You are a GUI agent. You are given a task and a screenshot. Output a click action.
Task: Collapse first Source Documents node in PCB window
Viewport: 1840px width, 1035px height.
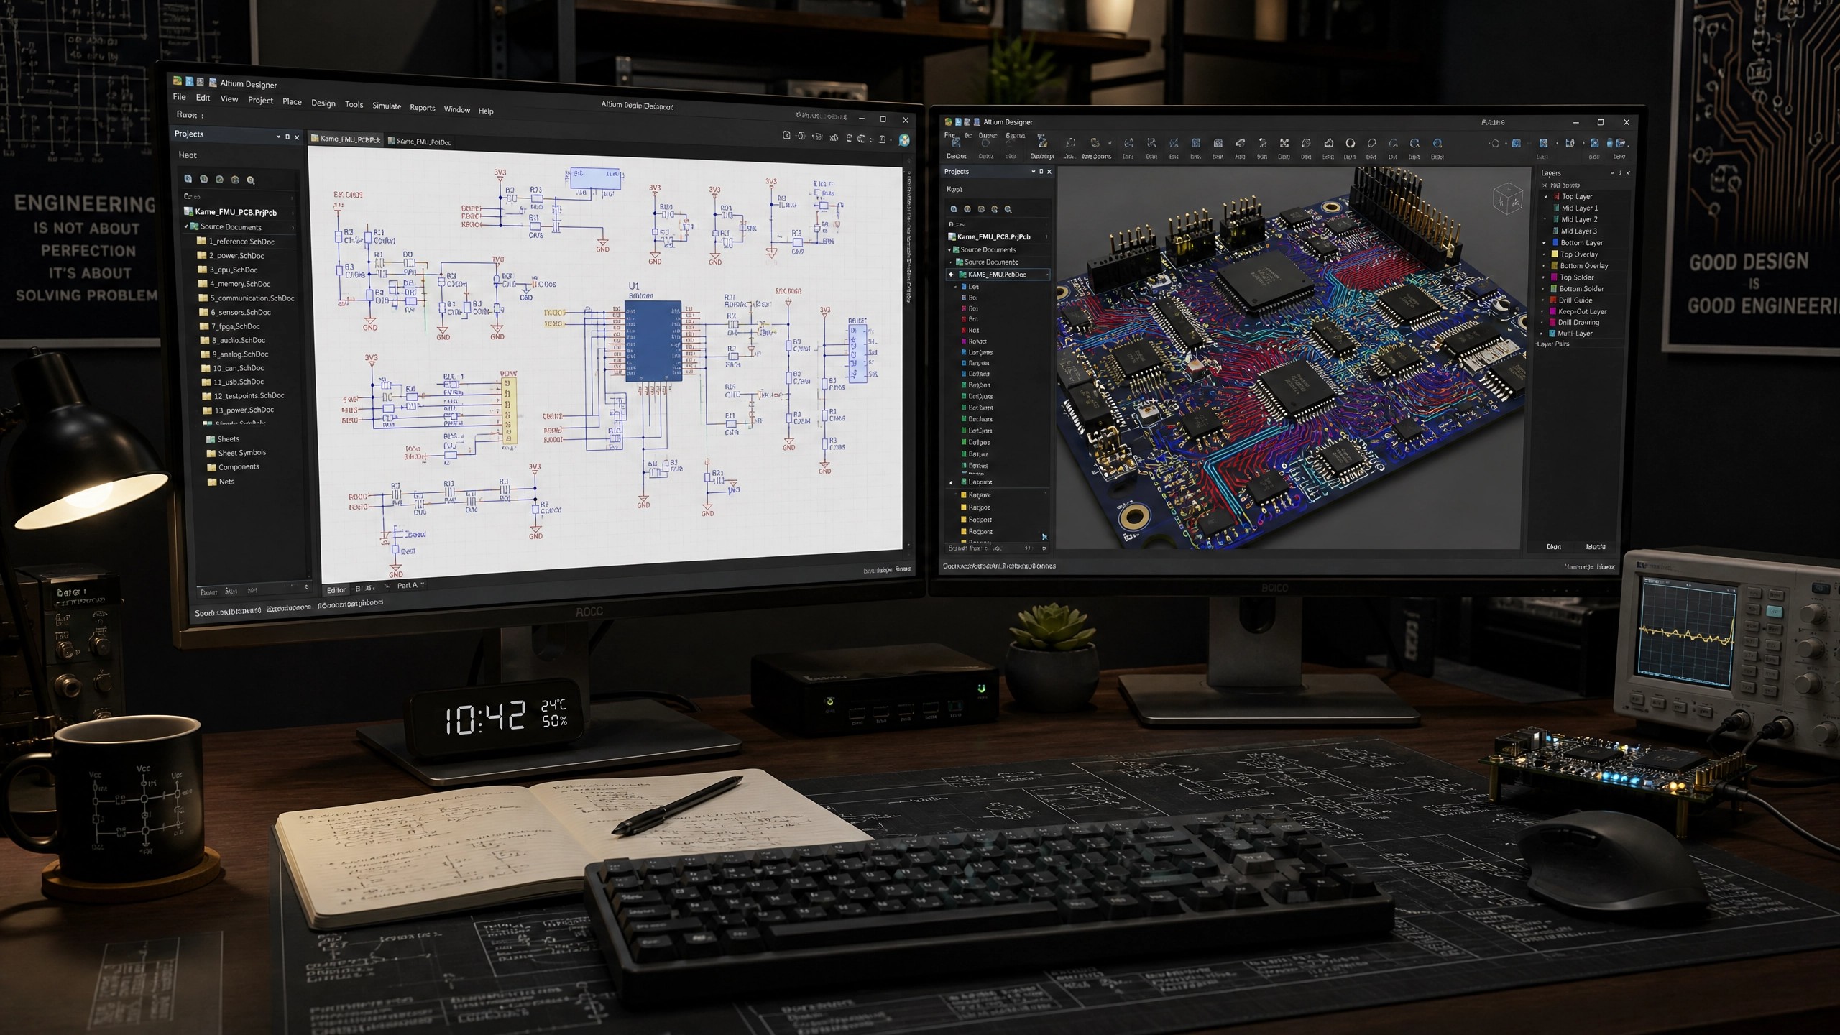coord(949,250)
